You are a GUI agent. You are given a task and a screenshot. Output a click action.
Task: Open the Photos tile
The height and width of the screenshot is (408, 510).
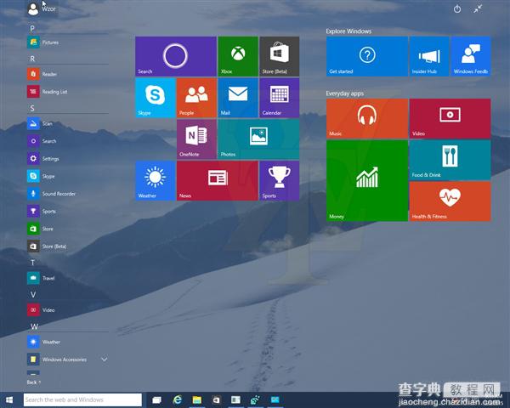coord(258,139)
